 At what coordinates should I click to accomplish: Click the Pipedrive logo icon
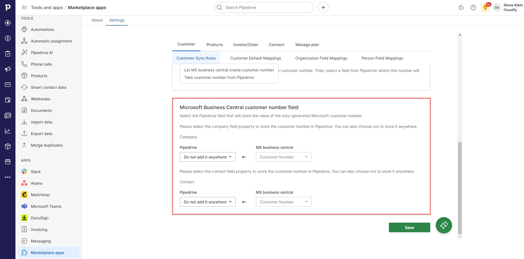8,7
